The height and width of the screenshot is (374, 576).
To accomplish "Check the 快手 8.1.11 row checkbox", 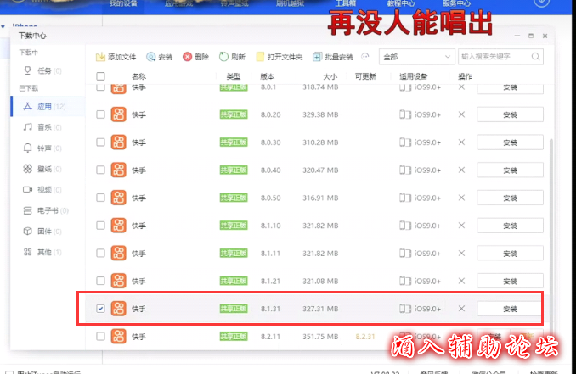I will 100,253.
